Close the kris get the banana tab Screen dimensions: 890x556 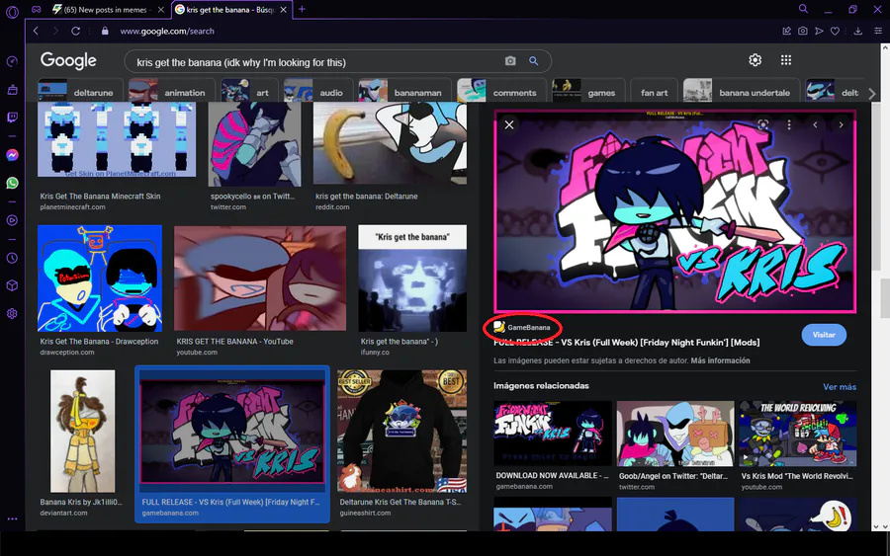tap(283, 10)
